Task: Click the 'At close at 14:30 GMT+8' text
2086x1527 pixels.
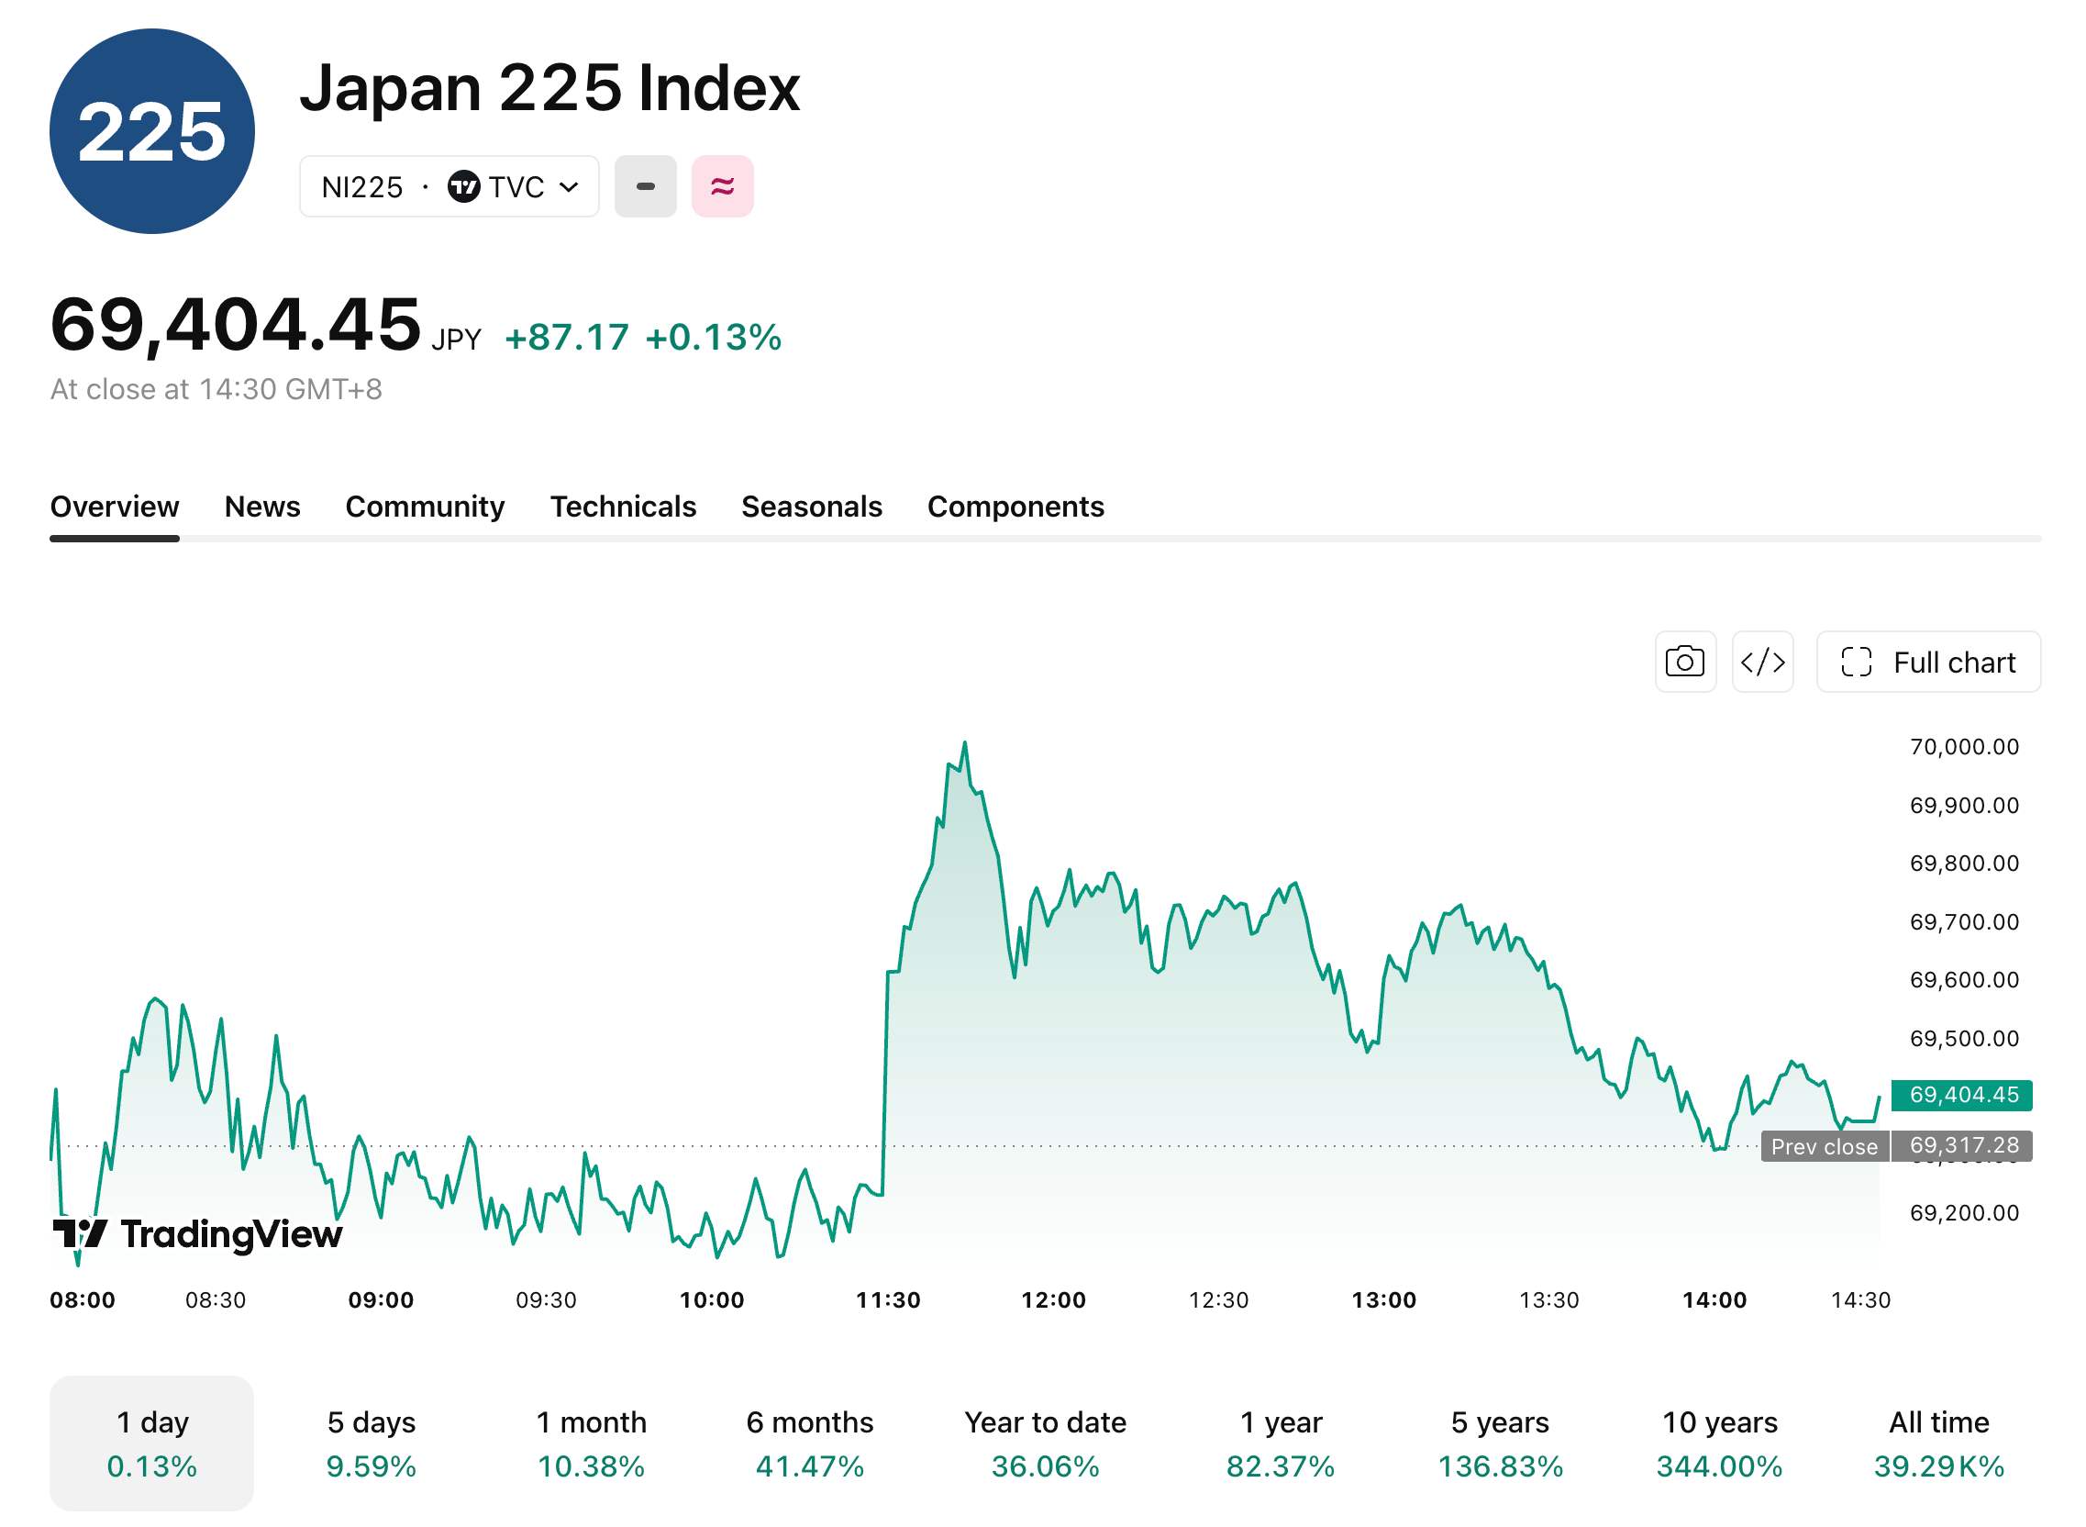Action: 216,389
